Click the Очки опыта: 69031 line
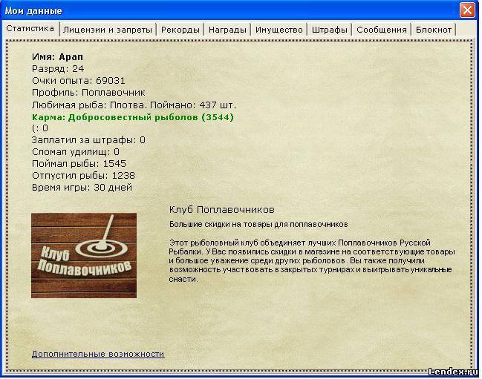This screenshot has height=379, width=482. click(79, 81)
